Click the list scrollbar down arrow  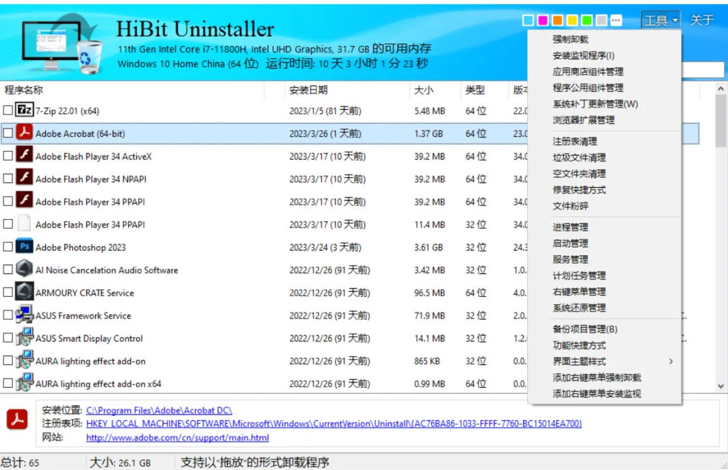coord(721,386)
